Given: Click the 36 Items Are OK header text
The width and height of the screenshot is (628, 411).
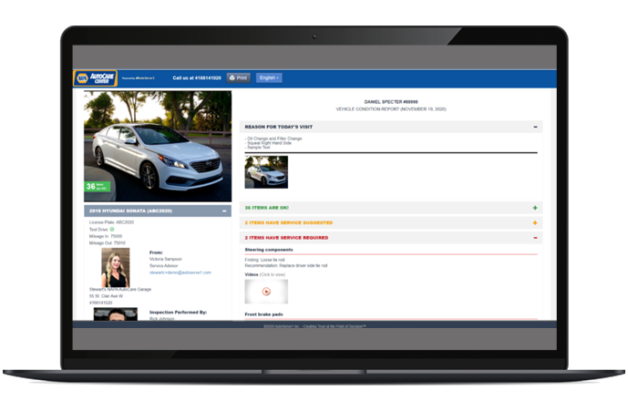Looking at the screenshot, I should pos(265,208).
